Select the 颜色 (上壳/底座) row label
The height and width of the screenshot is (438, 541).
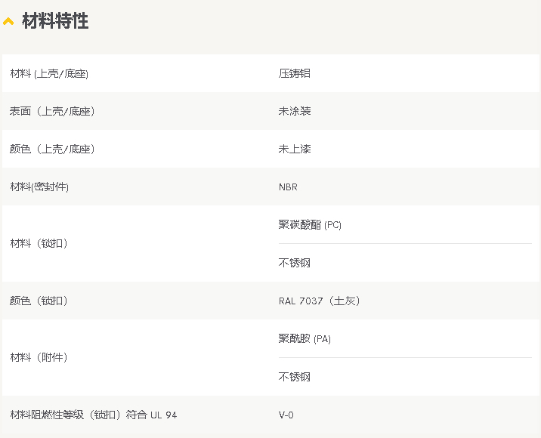click(x=51, y=149)
